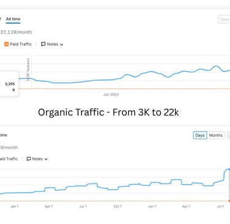
Task: Click the Jul 1 label at right end of bottom chart
Action: click(220, 206)
